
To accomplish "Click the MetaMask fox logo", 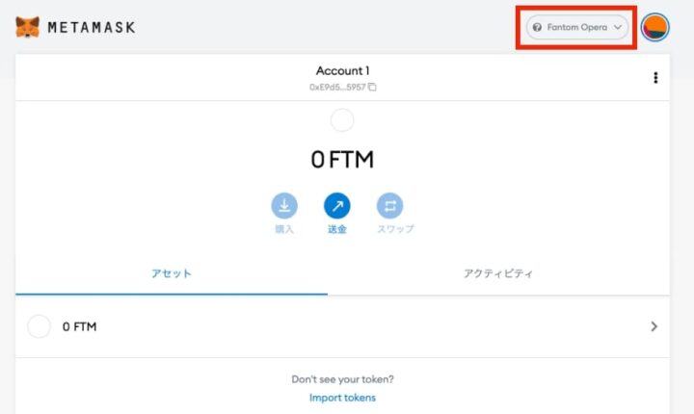I will tap(28, 27).
